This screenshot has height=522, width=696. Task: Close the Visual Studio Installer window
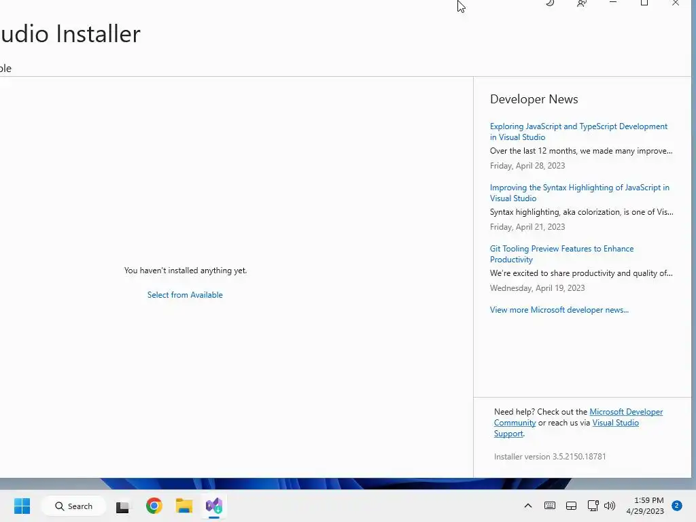coord(675,3)
